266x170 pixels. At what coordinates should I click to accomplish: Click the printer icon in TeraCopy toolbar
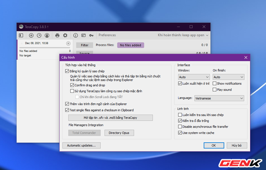click(57, 35)
